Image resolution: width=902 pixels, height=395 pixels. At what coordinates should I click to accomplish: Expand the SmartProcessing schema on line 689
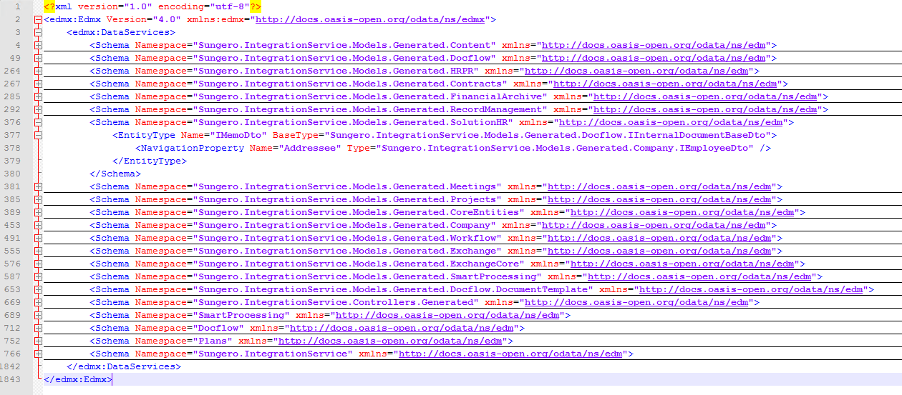pyautogui.click(x=38, y=316)
